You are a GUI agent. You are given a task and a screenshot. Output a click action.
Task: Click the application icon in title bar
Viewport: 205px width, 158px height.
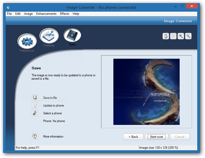8,7
